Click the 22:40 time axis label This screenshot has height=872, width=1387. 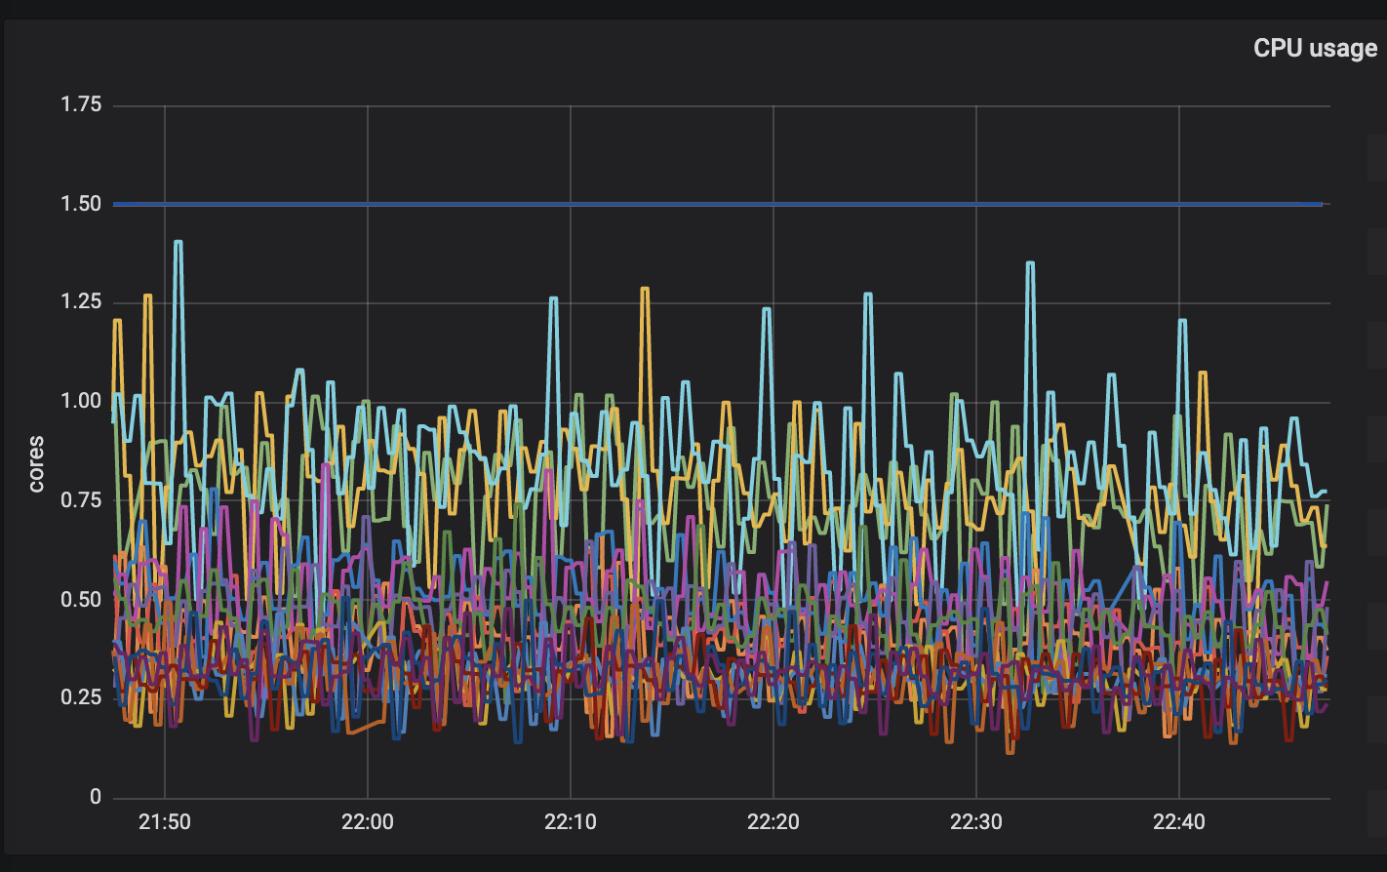pyautogui.click(x=1179, y=821)
